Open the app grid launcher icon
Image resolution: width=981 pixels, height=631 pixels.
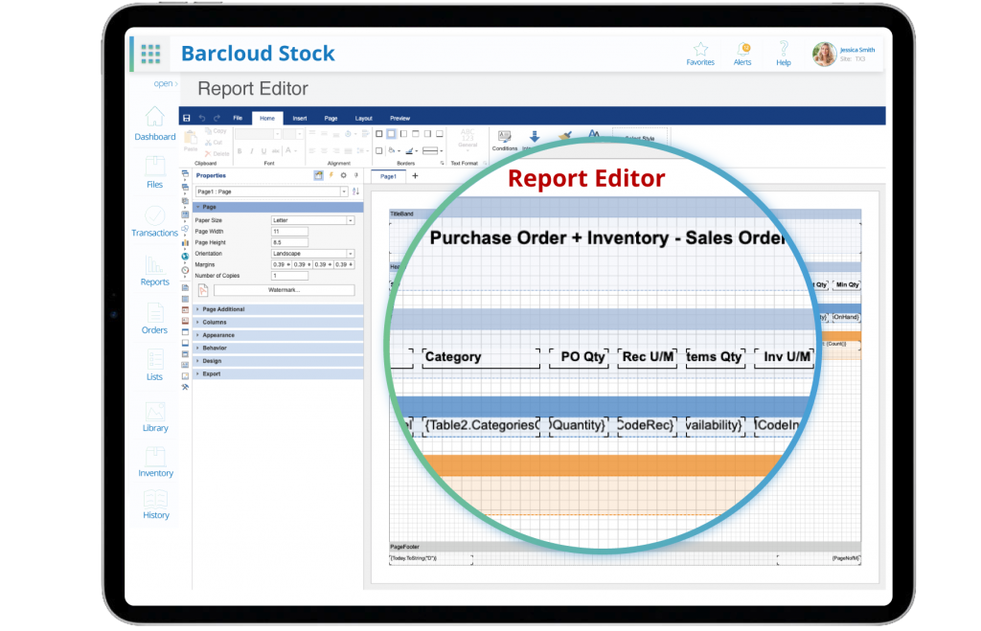coord(150,54)
